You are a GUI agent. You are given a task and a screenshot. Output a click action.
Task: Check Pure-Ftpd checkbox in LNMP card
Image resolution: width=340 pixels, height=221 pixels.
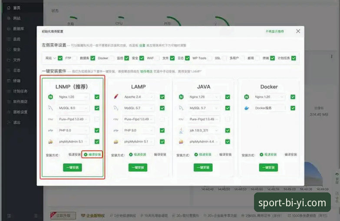point(97,119)
